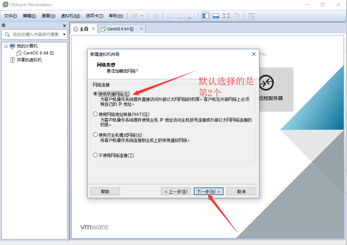Close the 主页 tab
This screenshot has height=245, width=347.
(93, 29)
